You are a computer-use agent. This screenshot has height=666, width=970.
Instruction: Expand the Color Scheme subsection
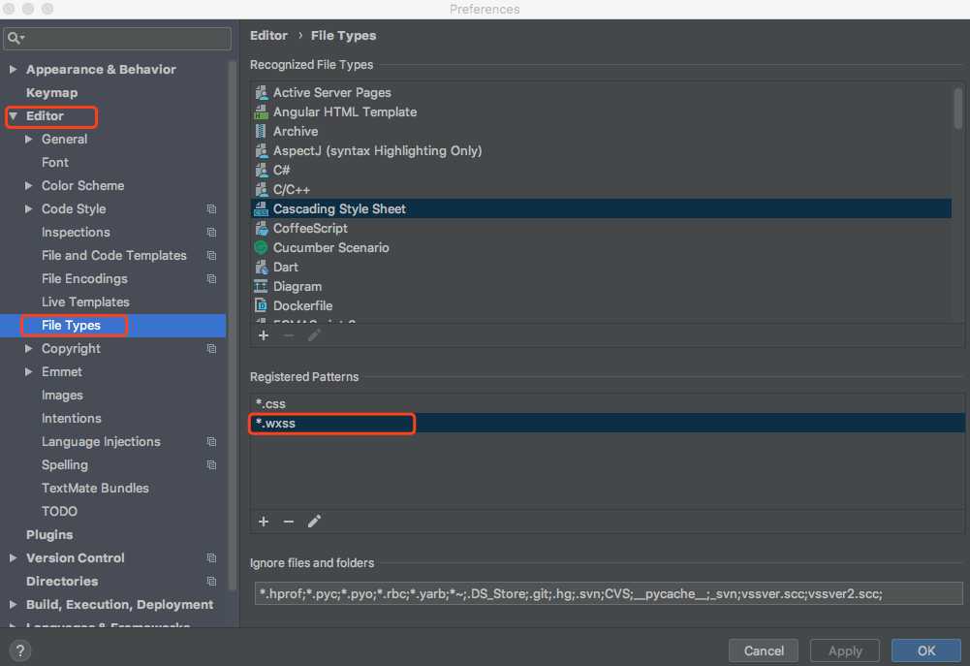pyautogui.click(x=28, y=186)
